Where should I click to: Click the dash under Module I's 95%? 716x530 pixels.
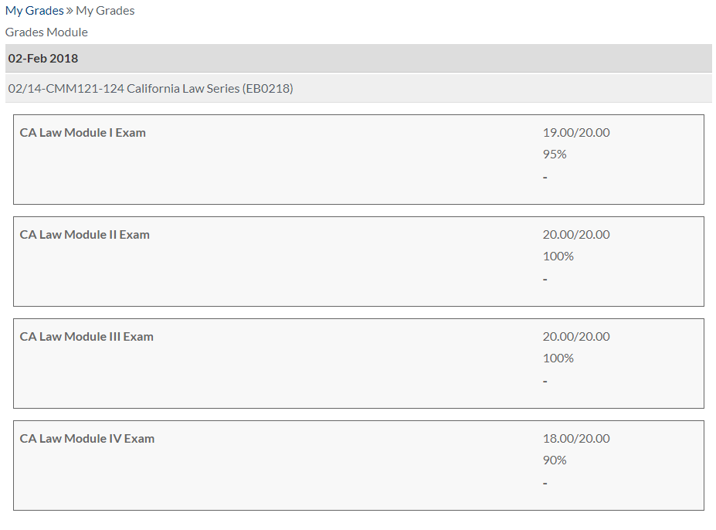tap(545, 178)
